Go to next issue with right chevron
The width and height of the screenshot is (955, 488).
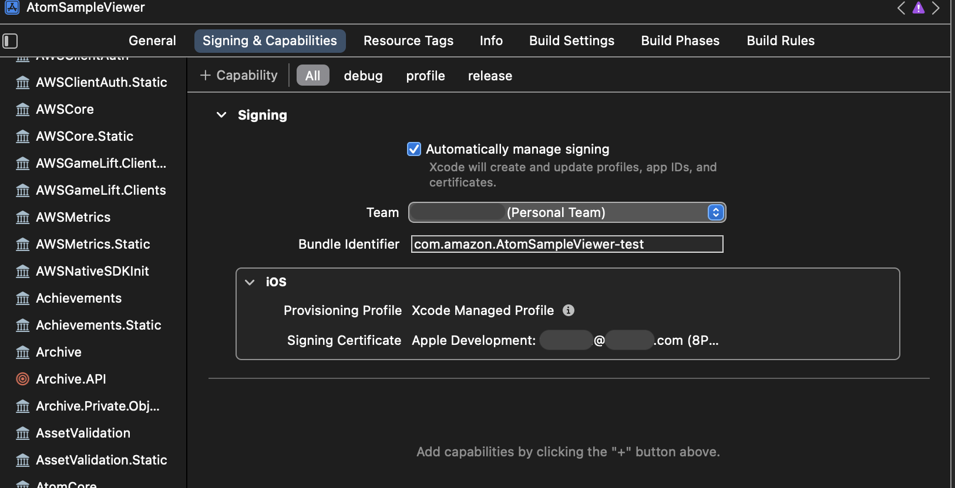point(936,8)
